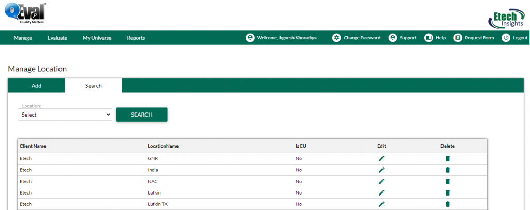Open the Request Form link
The image size is (530, 210).
(x=479, y=38)
